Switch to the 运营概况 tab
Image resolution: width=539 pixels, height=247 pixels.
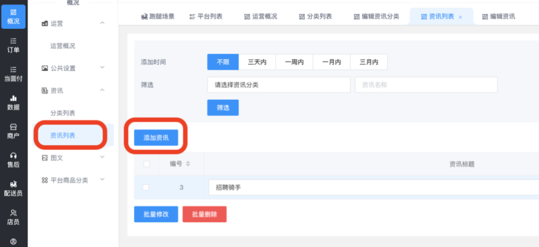click(x=261, y=16)
